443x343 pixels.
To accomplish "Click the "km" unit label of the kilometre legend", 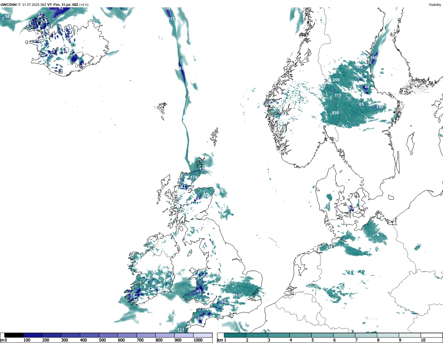I will click(220, 340).
